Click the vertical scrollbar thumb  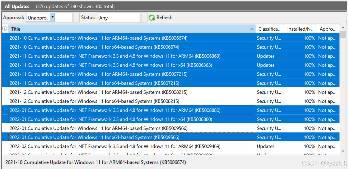343,34
